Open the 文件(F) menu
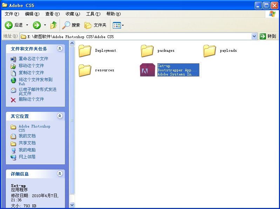This screenshot has width=280, height=209. [12, 14]
